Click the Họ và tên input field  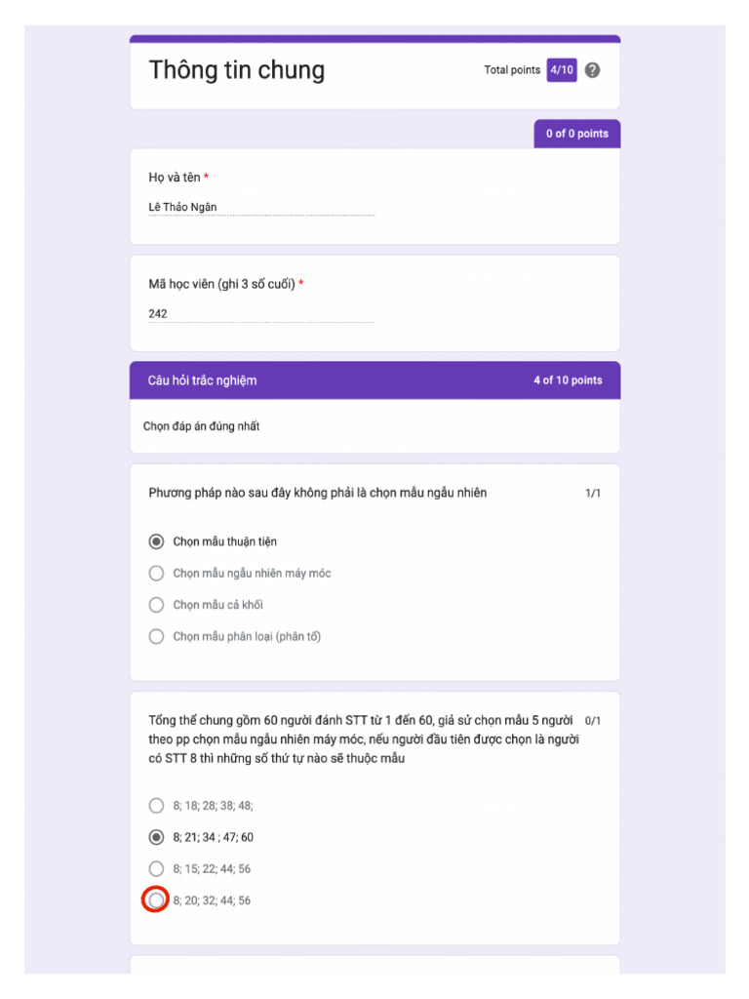(x=261, y=207)
